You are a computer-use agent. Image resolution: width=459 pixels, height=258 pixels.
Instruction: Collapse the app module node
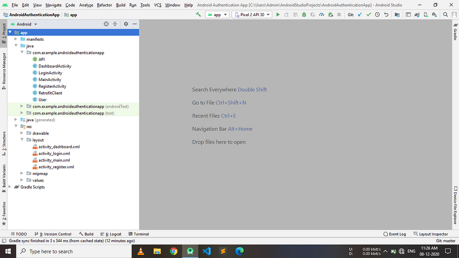[x=10, y=32]
